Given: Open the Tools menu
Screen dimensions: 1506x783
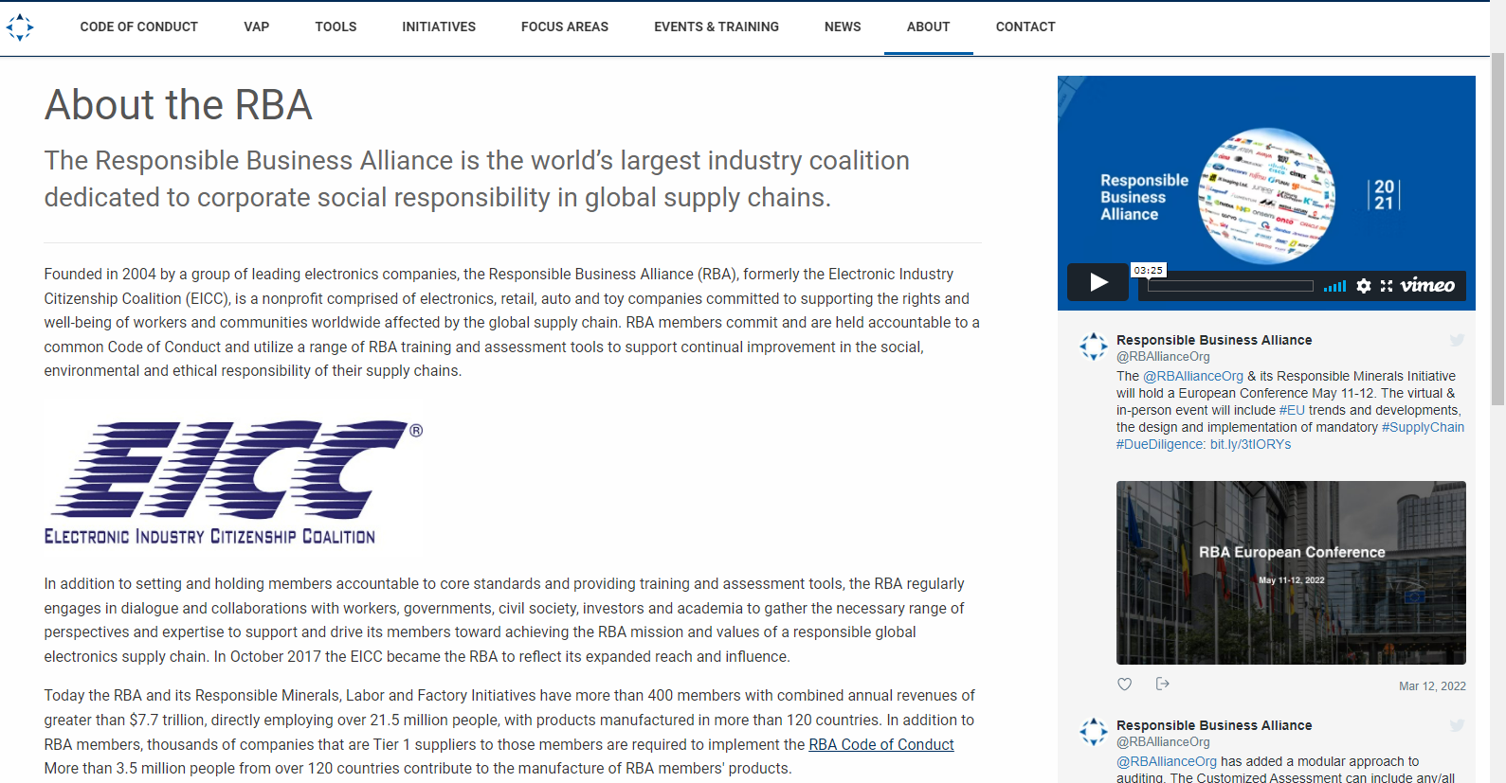Looking at the screenshot, I should (x=336, y=27).
